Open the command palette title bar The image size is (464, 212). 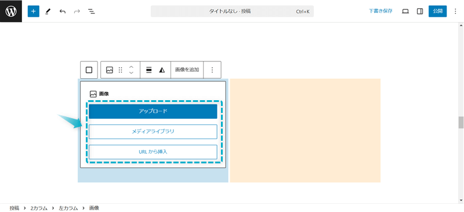coord(233,12)
